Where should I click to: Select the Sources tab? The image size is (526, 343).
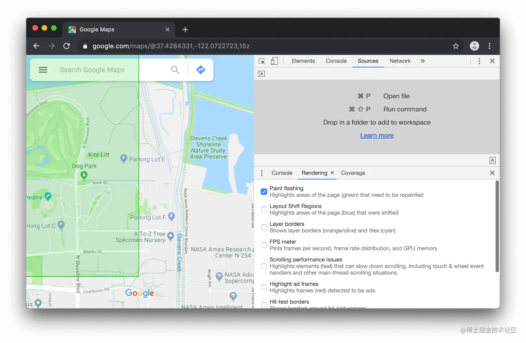(368, 61)
